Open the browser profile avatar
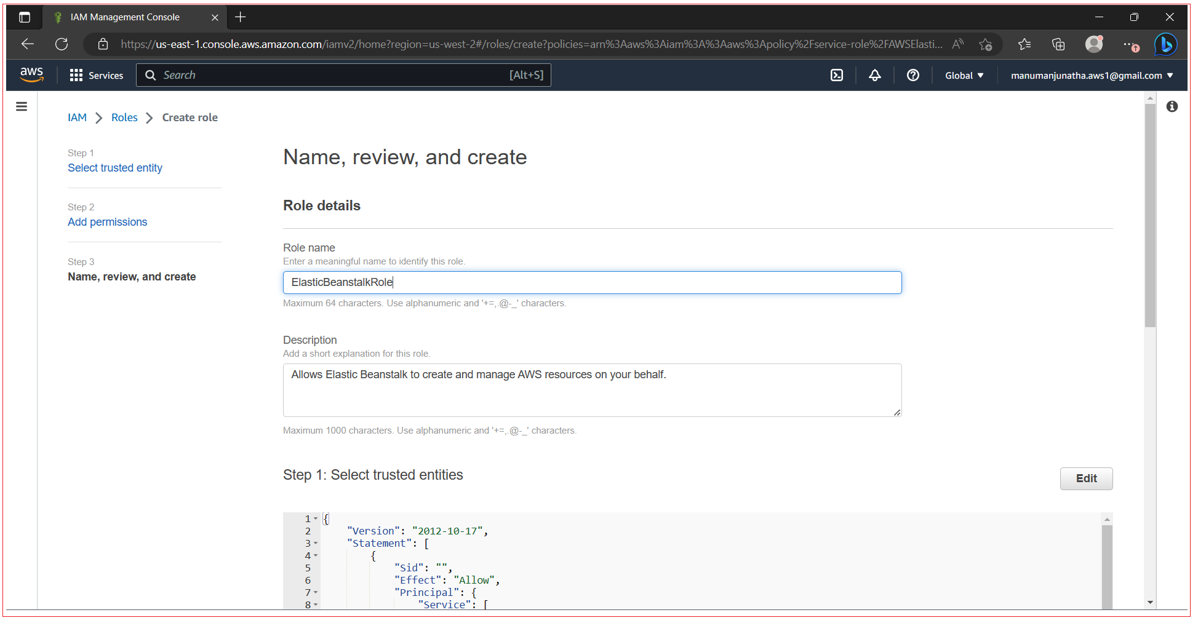1198x623 pixels. coord(1094,44)
